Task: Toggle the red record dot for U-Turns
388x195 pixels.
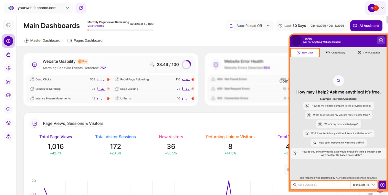Action: (x=193, y=99)
